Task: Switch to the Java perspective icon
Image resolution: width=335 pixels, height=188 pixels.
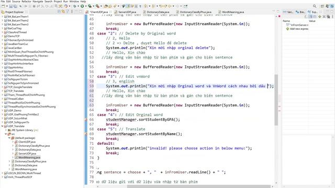Action: click(x=327, y=6)
